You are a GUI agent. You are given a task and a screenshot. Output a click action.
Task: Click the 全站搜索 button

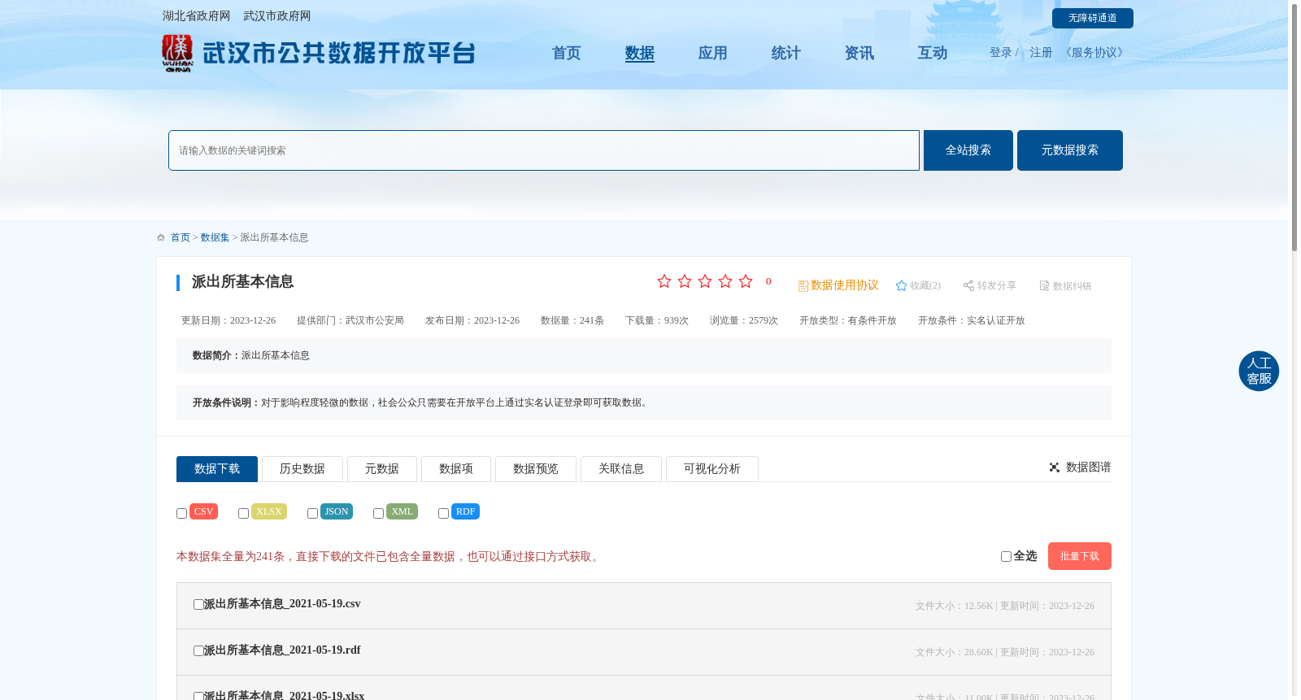(x=968, y=150)
